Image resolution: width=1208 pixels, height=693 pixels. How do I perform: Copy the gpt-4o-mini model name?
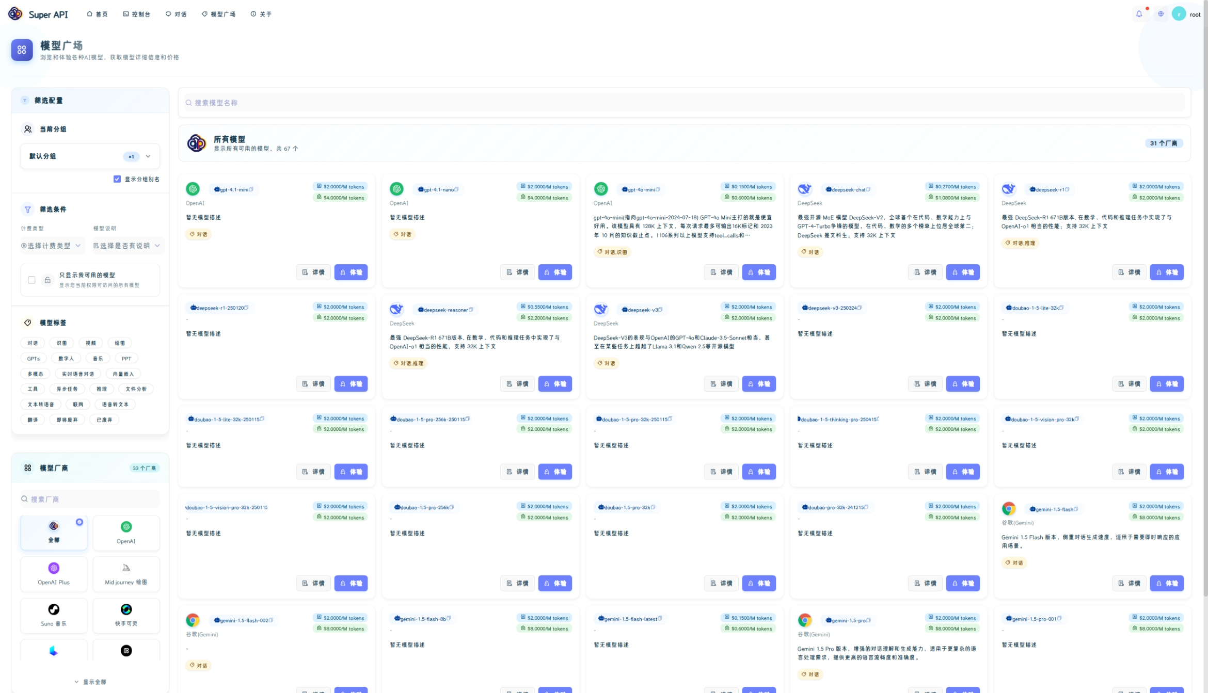(x=658, y=189)
